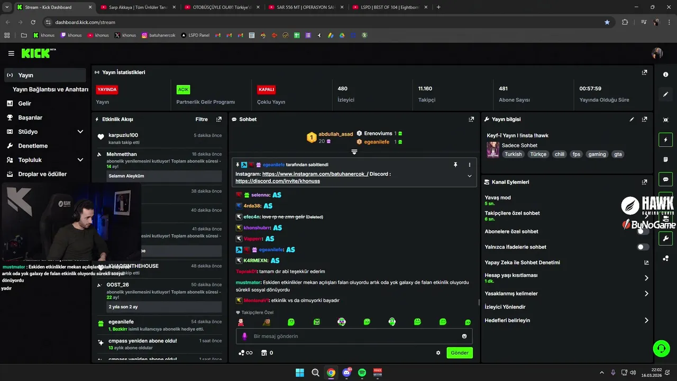Unpin the pinned chat message with the pin icon
The image size is (677, 381).
click(x=455, y=165)
